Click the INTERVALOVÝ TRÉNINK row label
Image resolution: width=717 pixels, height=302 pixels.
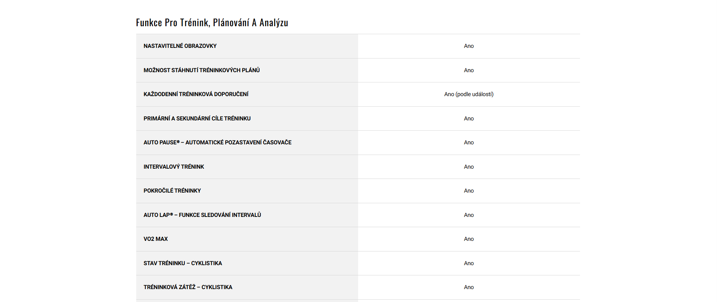pyautogui.click(x=174, y=167)
